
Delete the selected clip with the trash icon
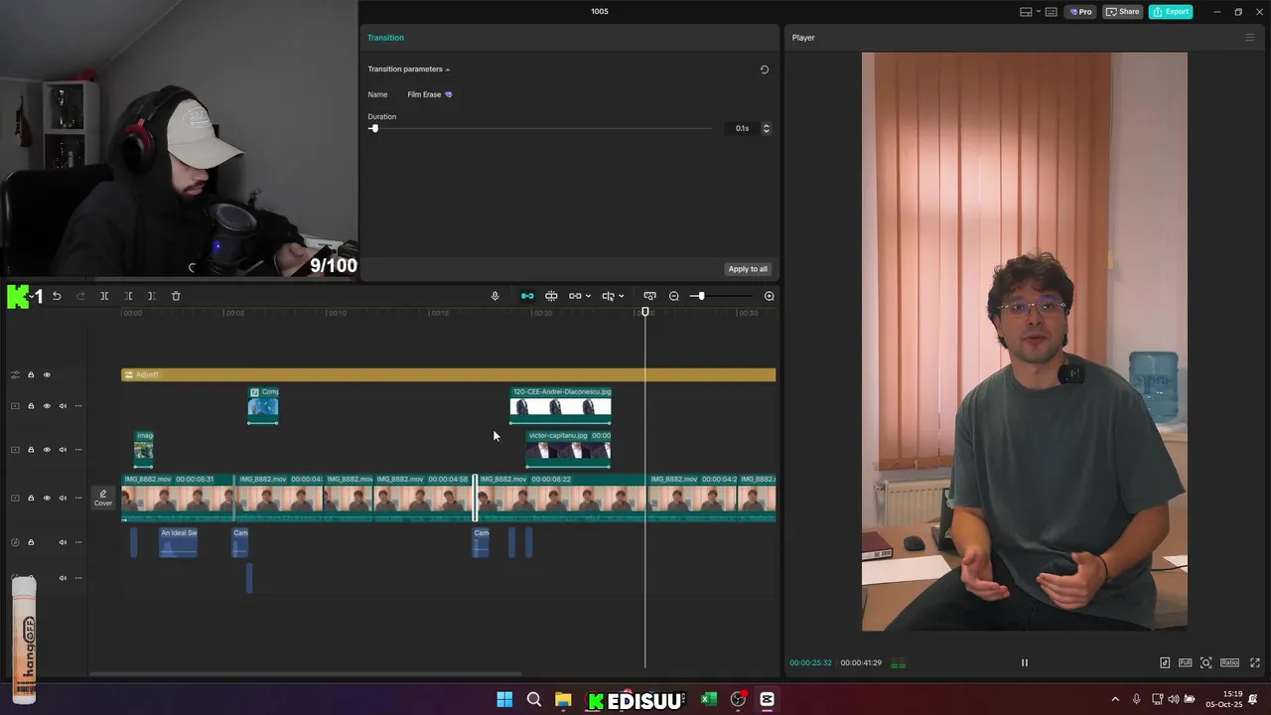(176, 296)
